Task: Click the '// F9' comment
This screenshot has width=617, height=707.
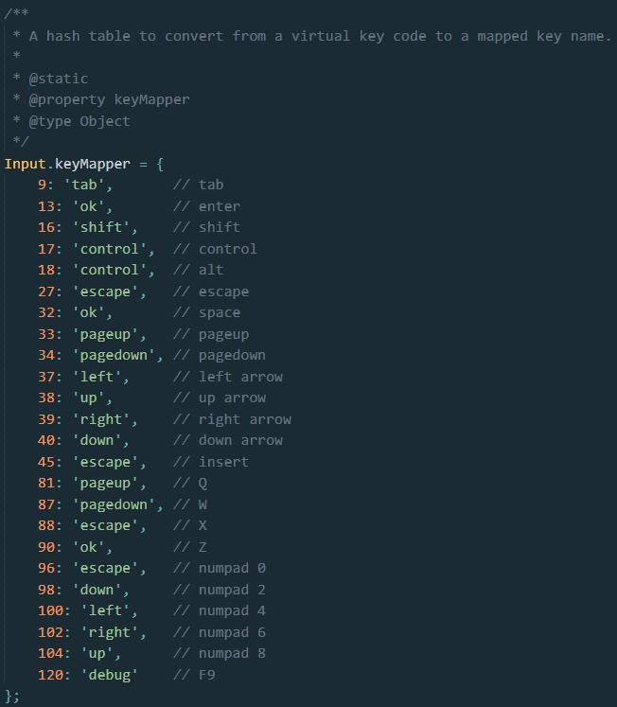Action: tap(194, 675)
